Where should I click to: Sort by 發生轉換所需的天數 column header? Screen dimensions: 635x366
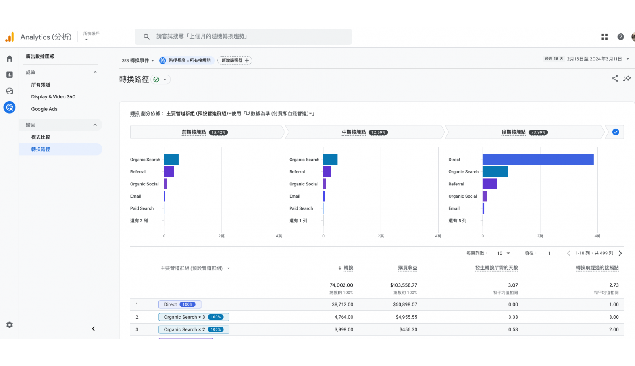tap(496, 268)
